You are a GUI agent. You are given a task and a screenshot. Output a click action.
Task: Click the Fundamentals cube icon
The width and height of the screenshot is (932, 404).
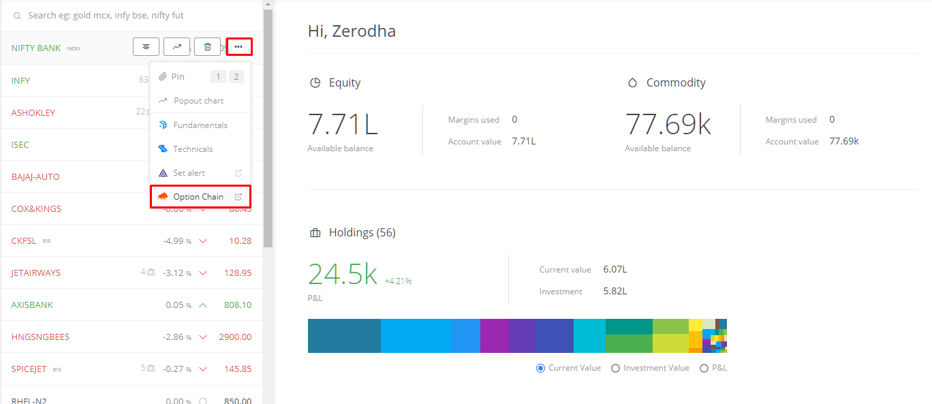pos(163,125)
